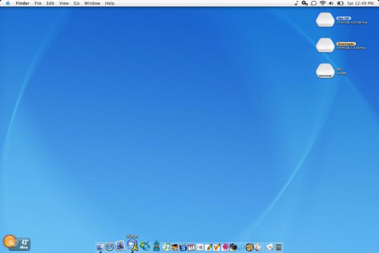Open Finder from the Dock

point(100,247)
